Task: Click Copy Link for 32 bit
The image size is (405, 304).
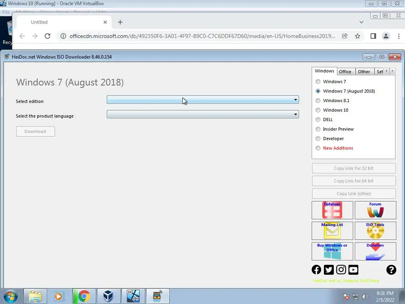Action: tap(354, 168)
